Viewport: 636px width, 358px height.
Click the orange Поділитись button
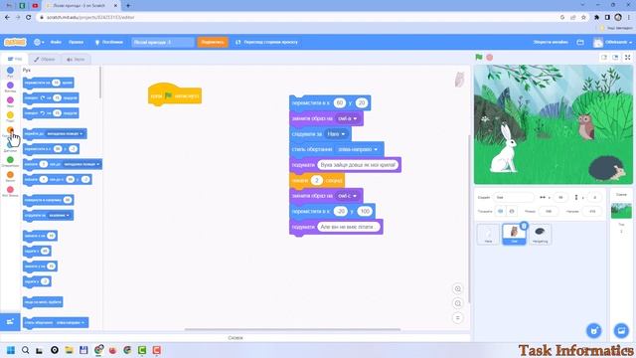213,42
